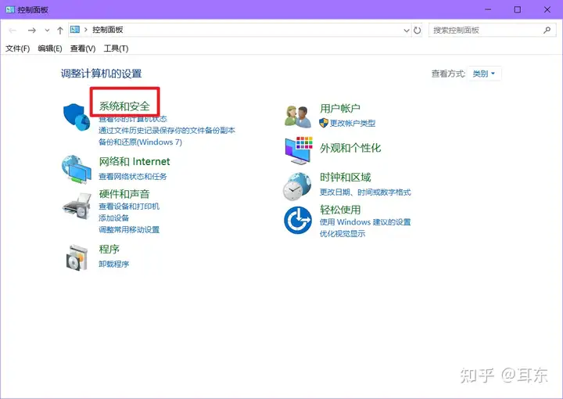Open the 查看(V) menu

83,49
